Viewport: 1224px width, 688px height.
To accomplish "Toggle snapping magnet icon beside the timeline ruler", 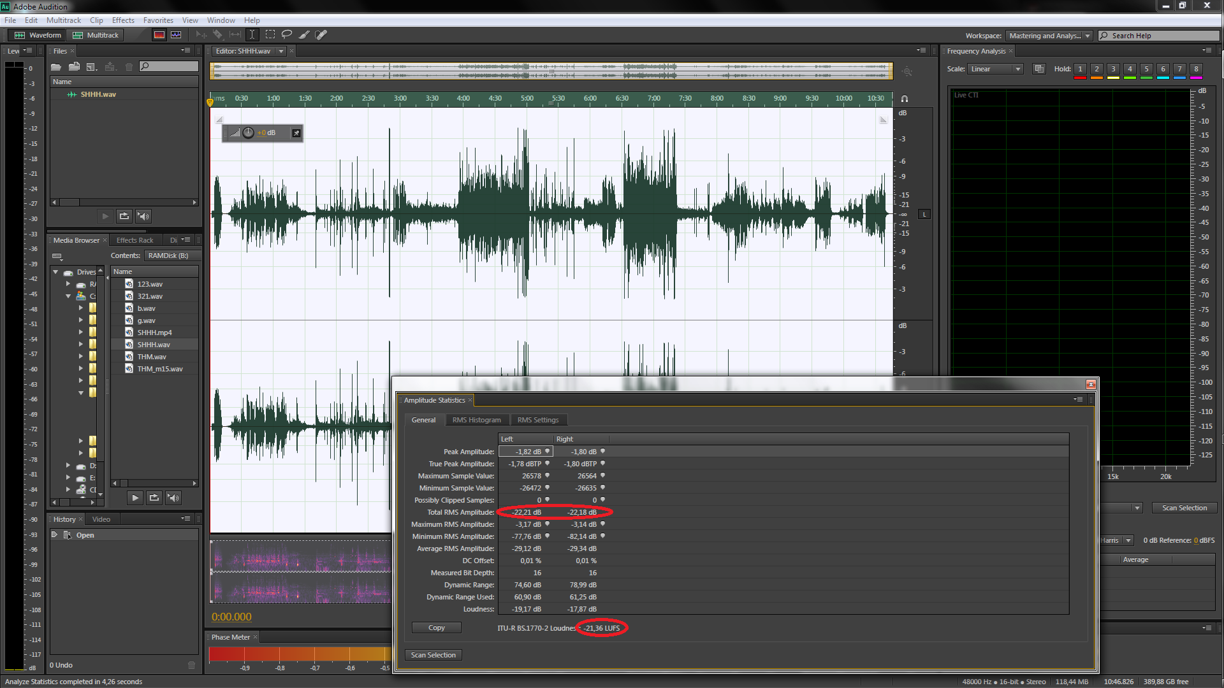I will click(904, 99).
